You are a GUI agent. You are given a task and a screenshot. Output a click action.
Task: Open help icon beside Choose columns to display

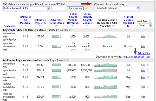[127, 4]
